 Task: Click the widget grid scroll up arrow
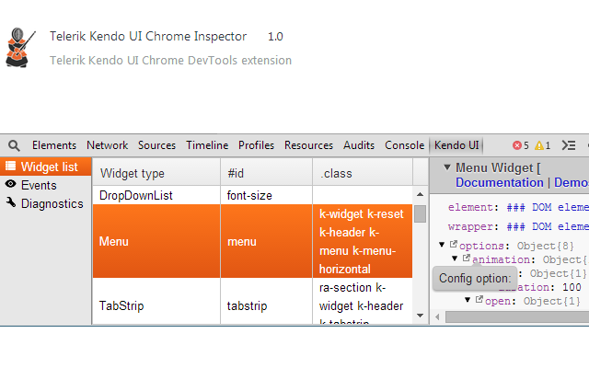coord(421,194)
